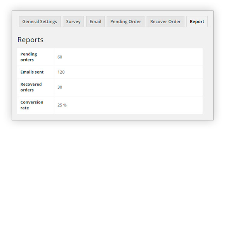Select the emails sent value 120
233x251 pixels.
(61, 72)
